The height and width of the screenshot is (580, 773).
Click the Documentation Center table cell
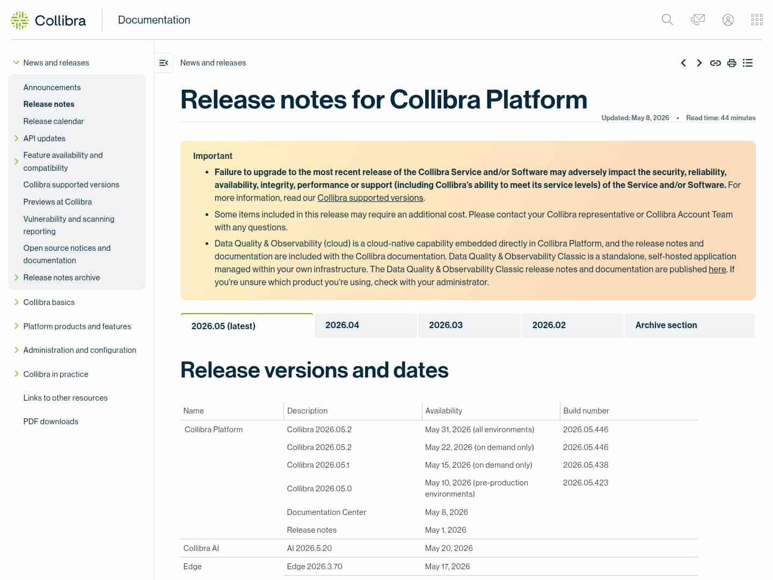pos(326,512)
